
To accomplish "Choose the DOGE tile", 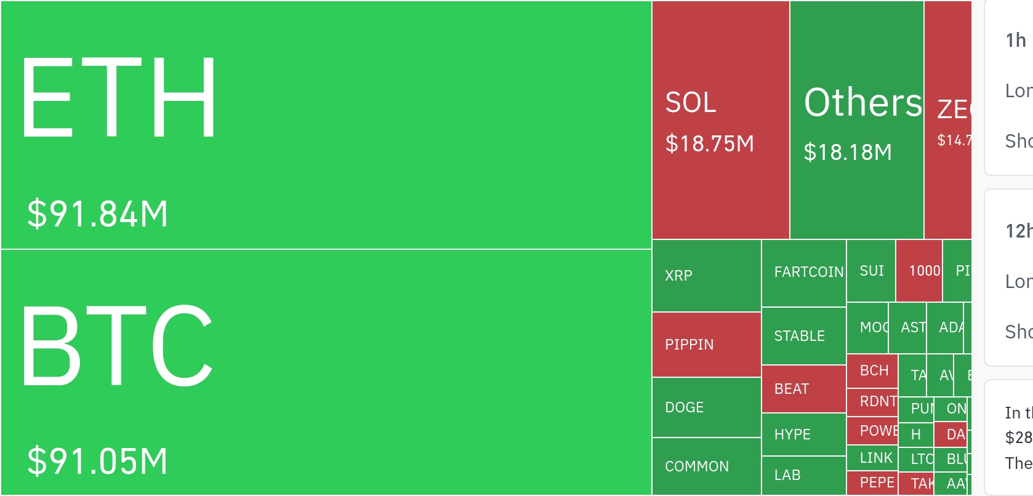I will coord(706,407).
